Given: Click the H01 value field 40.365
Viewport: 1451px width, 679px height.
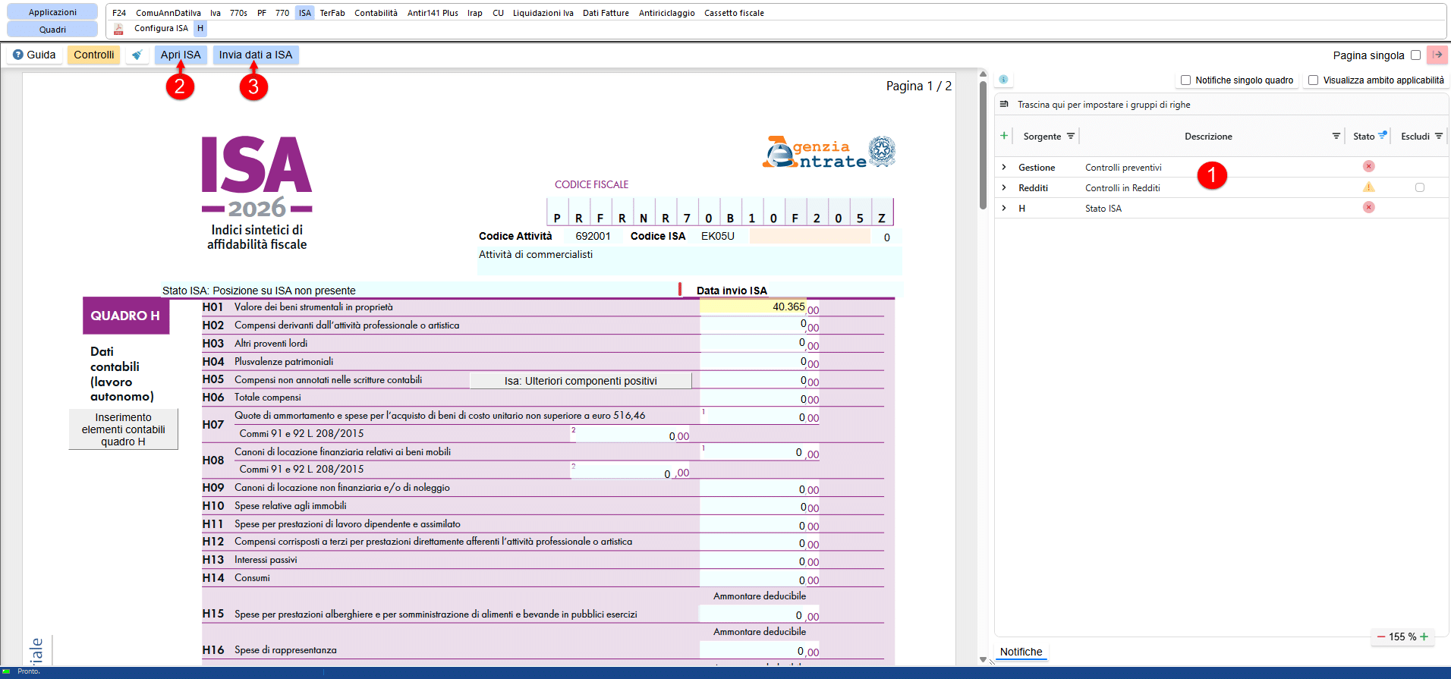Looking at the screenshot, I should (x=753, y=306).
